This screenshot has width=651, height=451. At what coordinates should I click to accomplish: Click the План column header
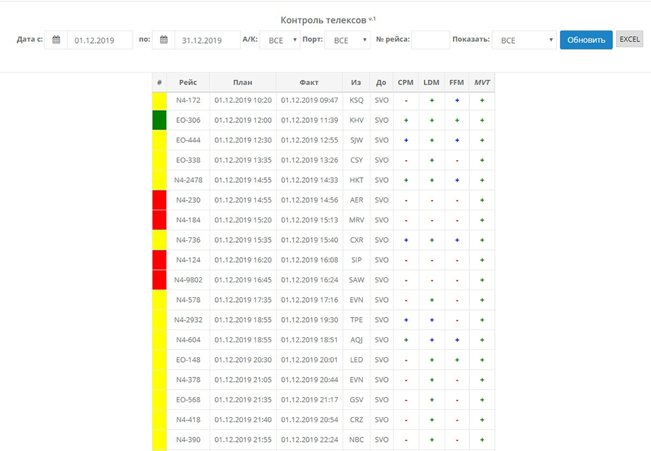[242, 82]
